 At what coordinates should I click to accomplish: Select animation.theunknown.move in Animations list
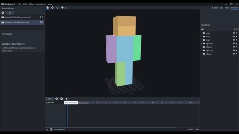click(x=22, y=22)
